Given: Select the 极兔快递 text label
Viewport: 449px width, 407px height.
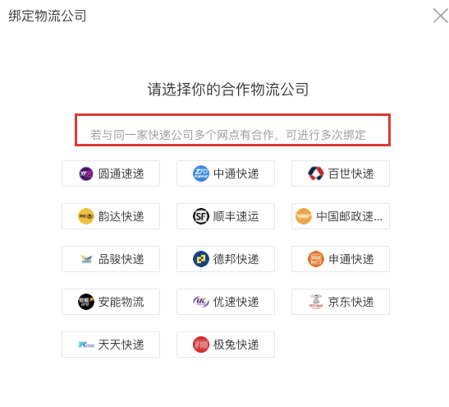Looking at the screenshot, I should tap(236, 345).
